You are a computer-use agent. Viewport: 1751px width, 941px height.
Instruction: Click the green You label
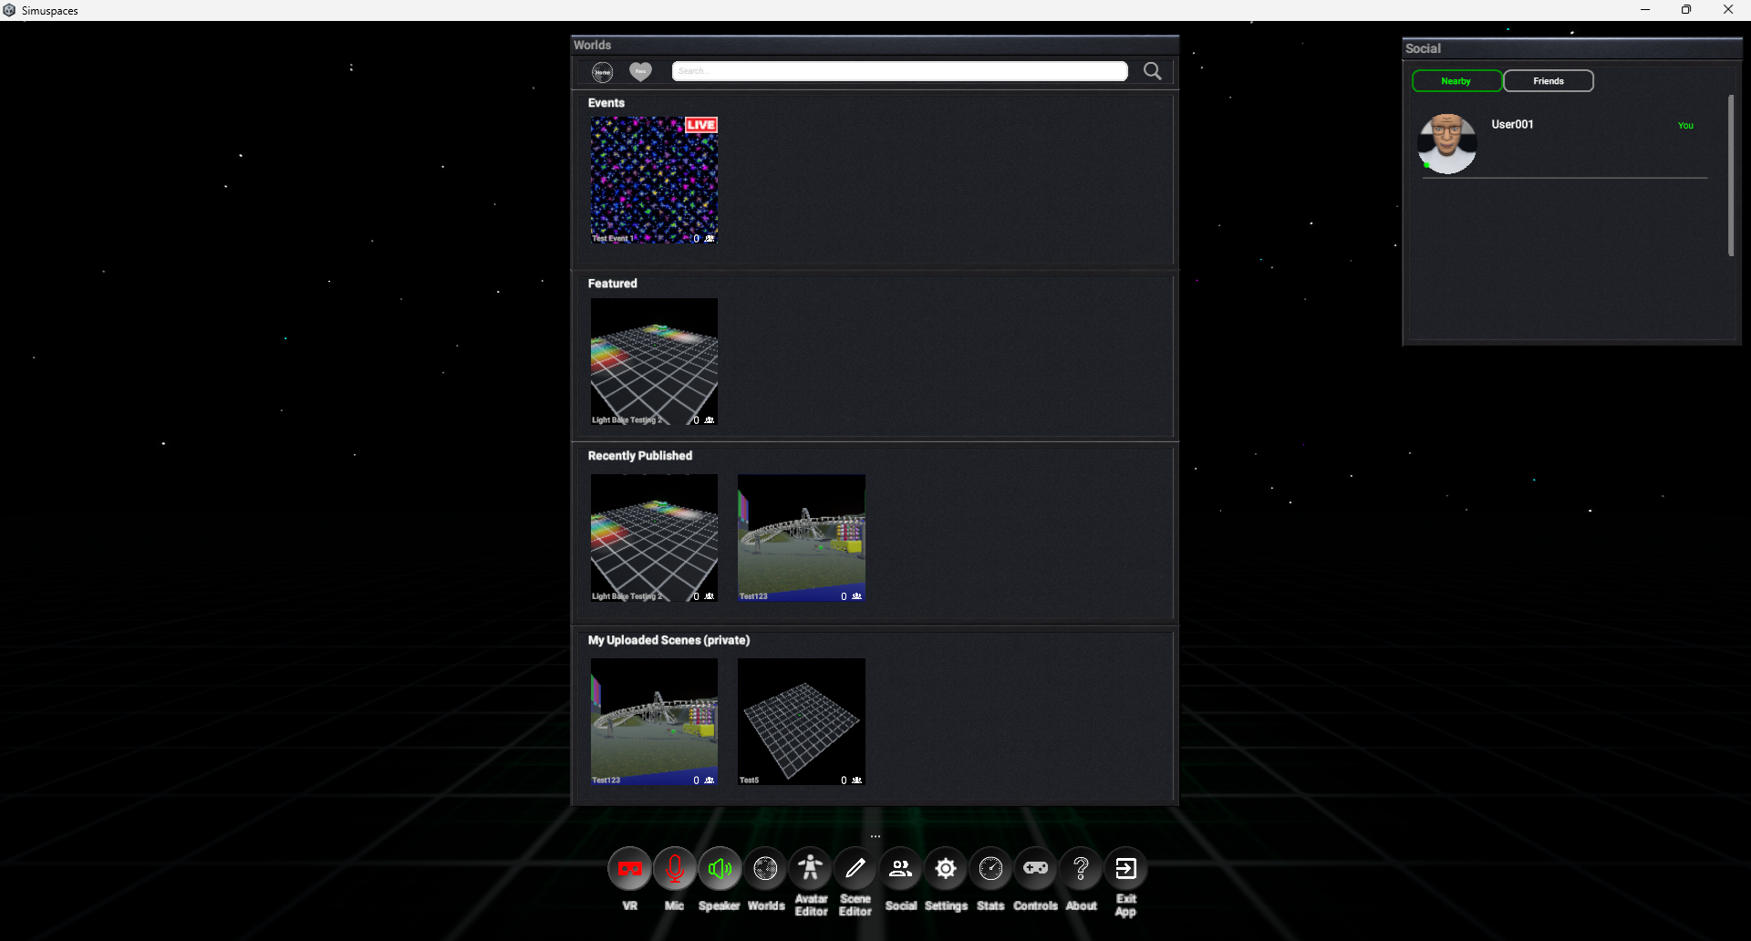(x=1685, y=126)
